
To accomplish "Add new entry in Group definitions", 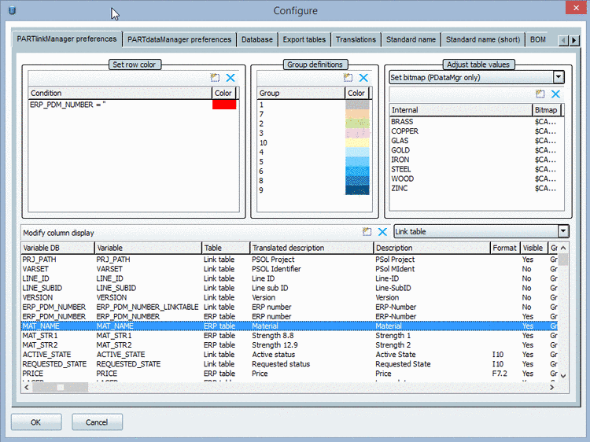I will [x=348, y=78].
